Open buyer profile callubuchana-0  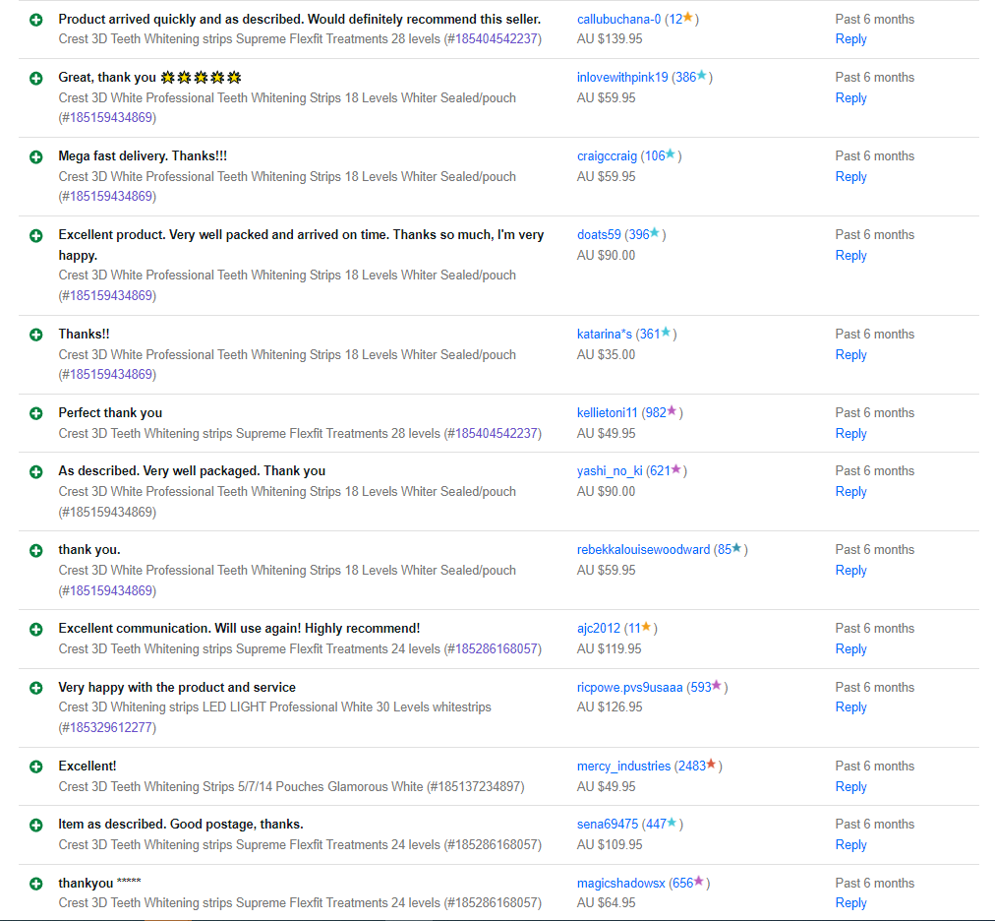point(618,20)
